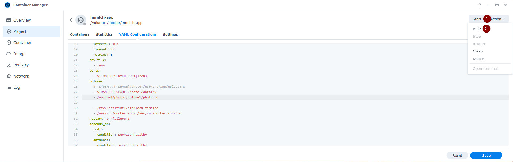This screenshot has width=513, height=162.
Task: Open the Statistics tab
Action: click(104, 35)
